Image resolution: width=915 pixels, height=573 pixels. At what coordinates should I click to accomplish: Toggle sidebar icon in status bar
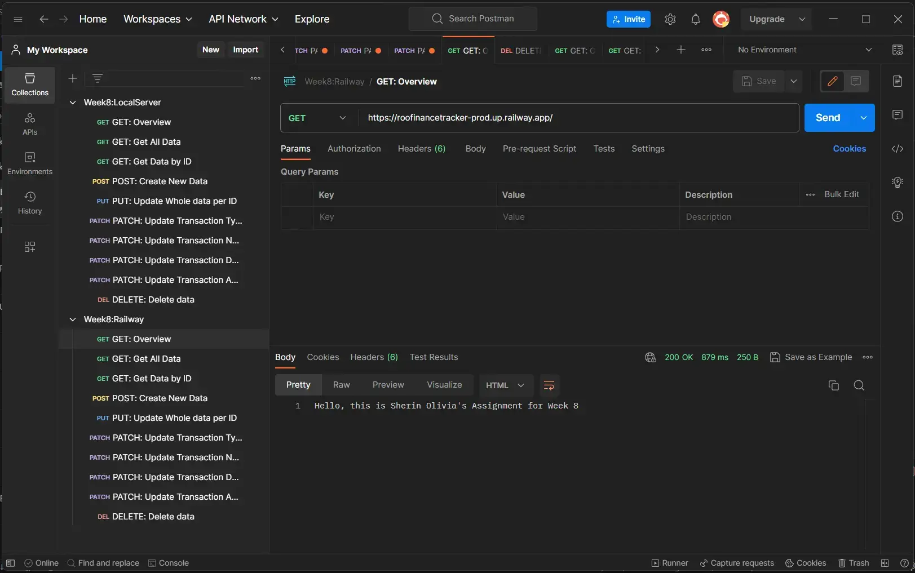(10, 563)
